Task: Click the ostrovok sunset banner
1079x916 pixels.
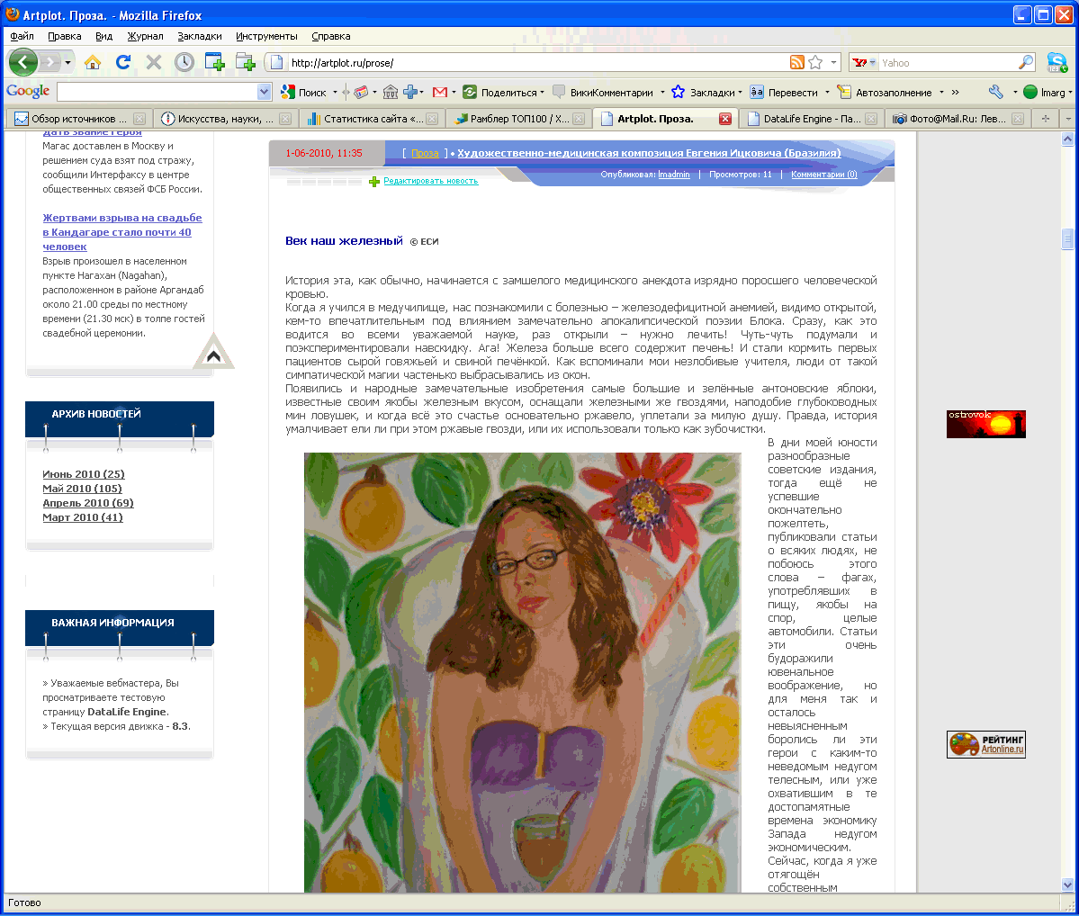Action: tap(986, 424)
